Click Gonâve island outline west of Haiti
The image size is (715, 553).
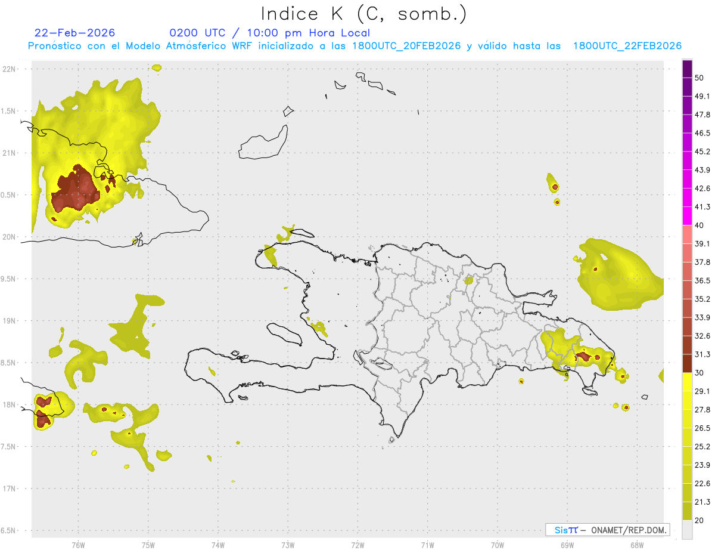285,333
